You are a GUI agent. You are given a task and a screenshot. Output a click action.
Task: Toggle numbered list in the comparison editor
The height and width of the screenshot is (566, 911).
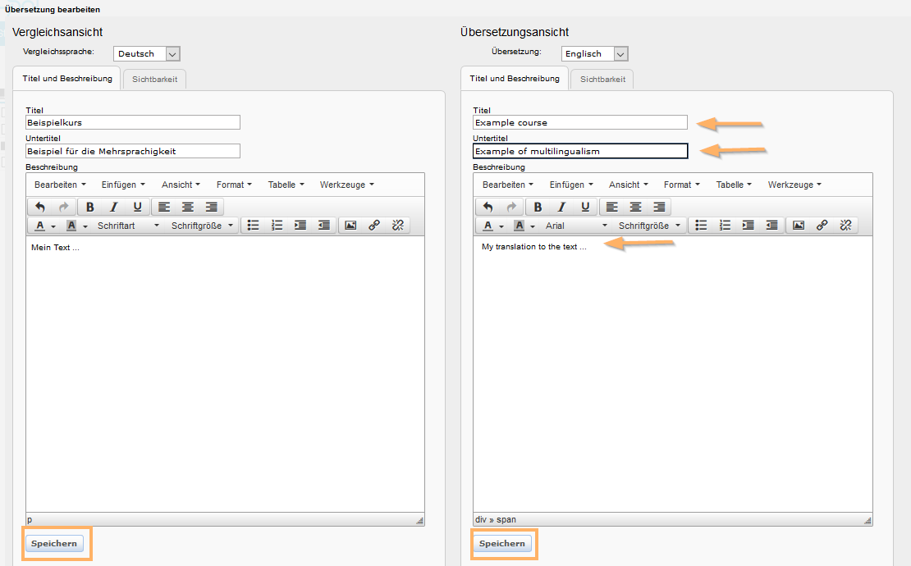point(277,226)
